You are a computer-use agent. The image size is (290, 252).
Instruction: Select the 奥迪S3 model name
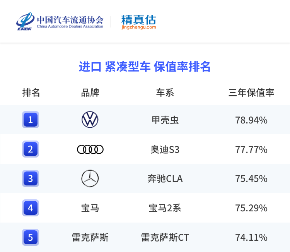tap(165, 149)
